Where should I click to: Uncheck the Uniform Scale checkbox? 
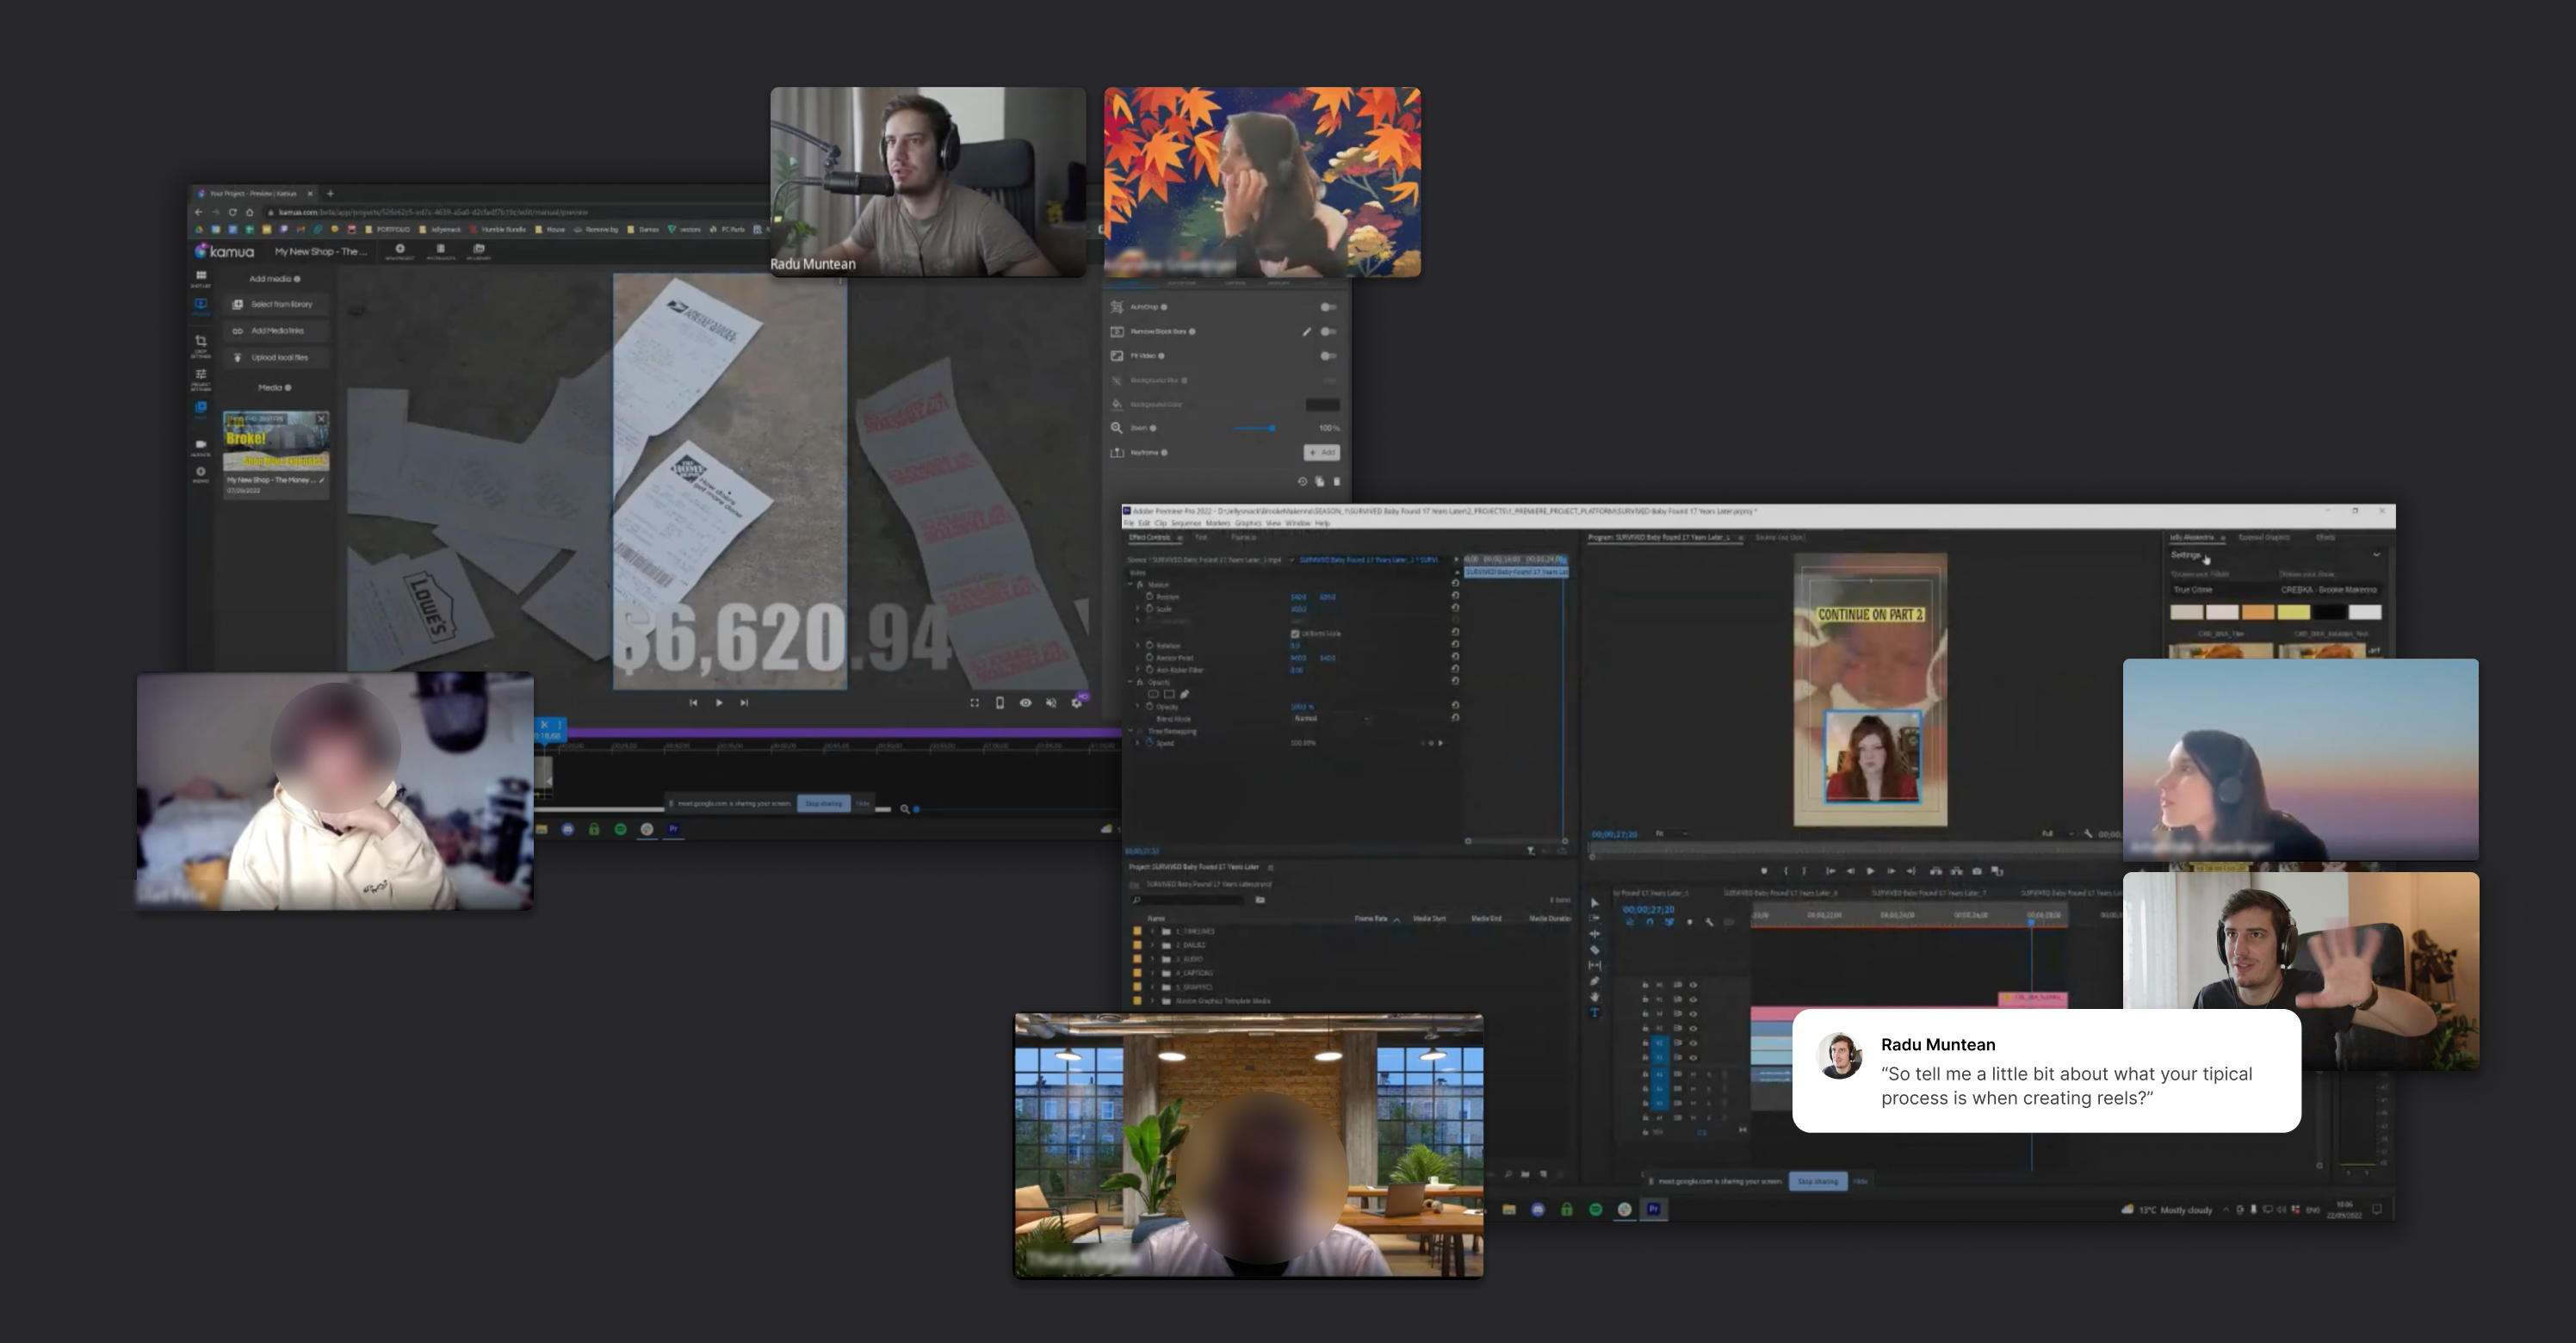[x=1295, y=634]
